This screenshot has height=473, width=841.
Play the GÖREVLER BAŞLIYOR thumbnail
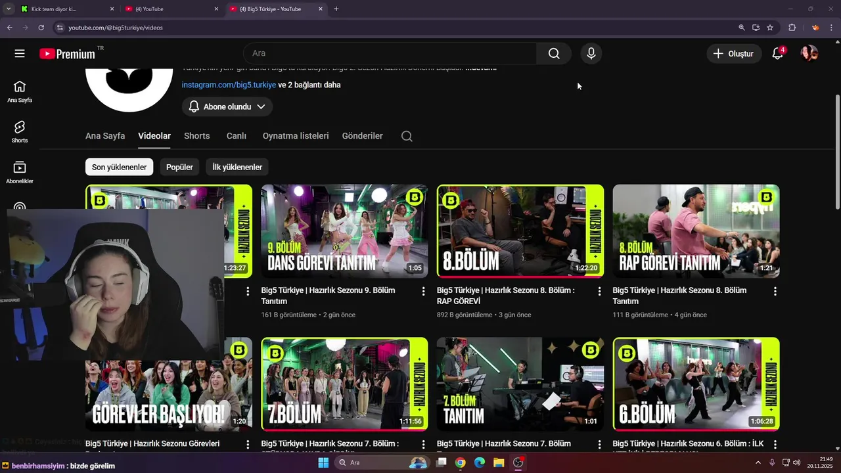[x=169, y=394]
